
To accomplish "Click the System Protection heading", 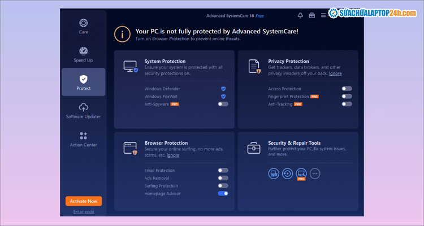I will [x=165, y=62].
